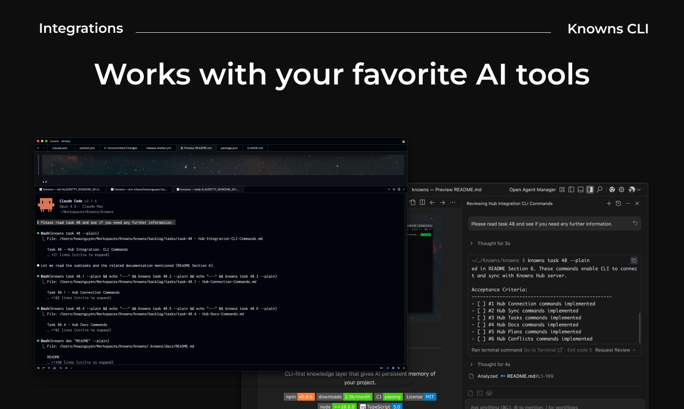684x409 pixels.
Task: Click split editor icon in README preview toolbar
Action: (422, 202)
